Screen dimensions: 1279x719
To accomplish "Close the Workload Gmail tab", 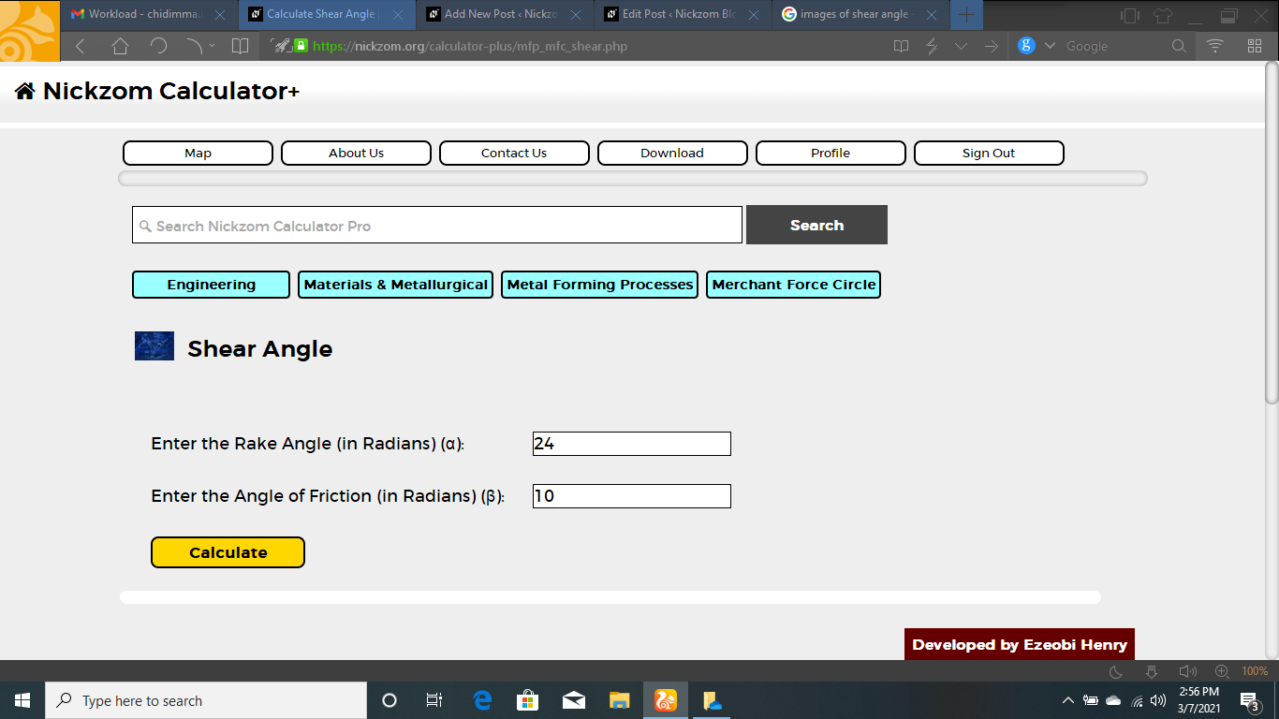I will point(220,15).
